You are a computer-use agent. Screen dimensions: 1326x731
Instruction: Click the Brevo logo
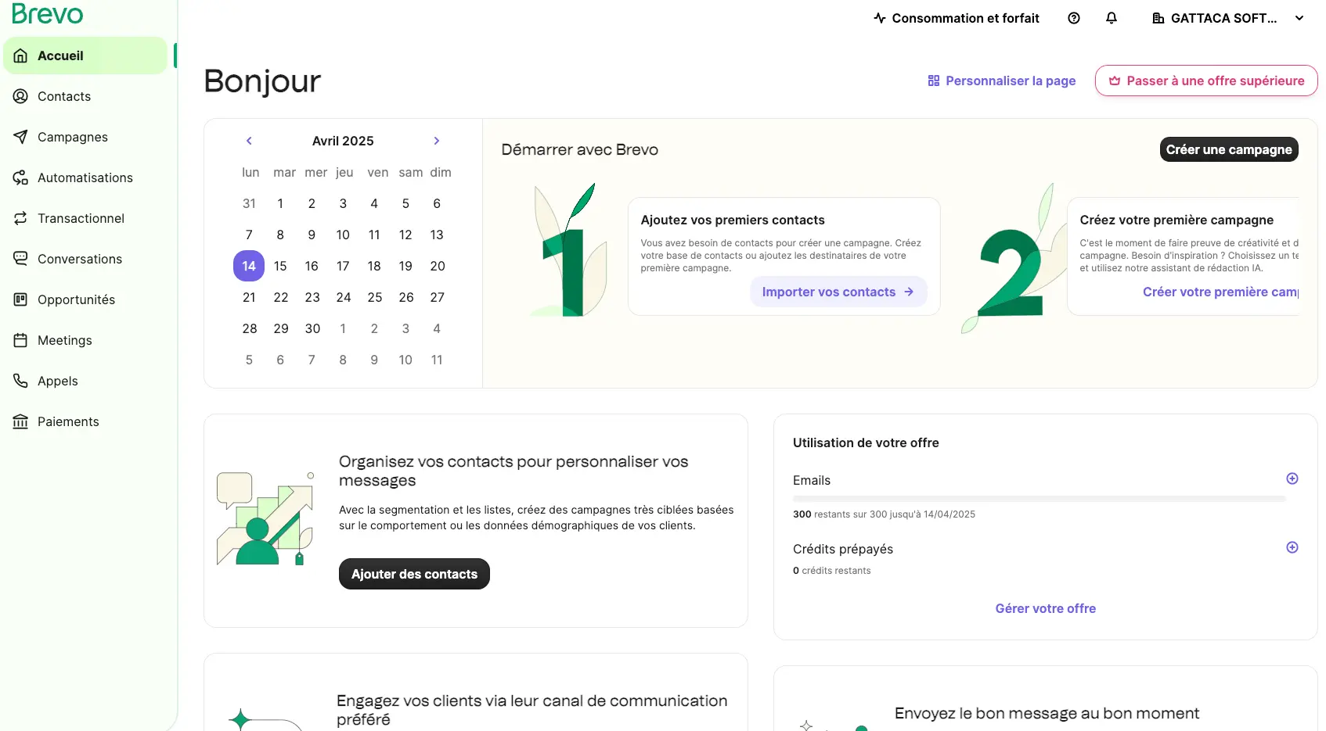pyautogui.click(x=47, y=13)
